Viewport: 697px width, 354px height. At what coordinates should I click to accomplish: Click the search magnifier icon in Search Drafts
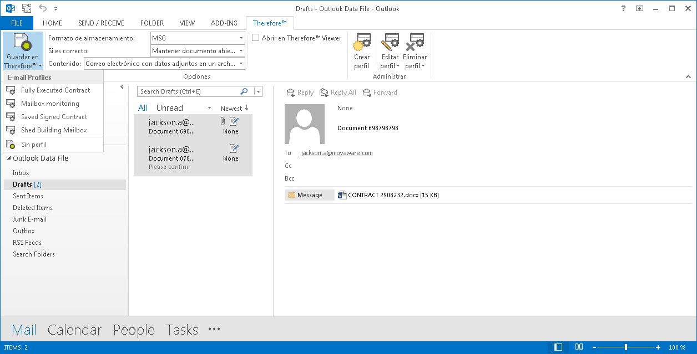244,91
